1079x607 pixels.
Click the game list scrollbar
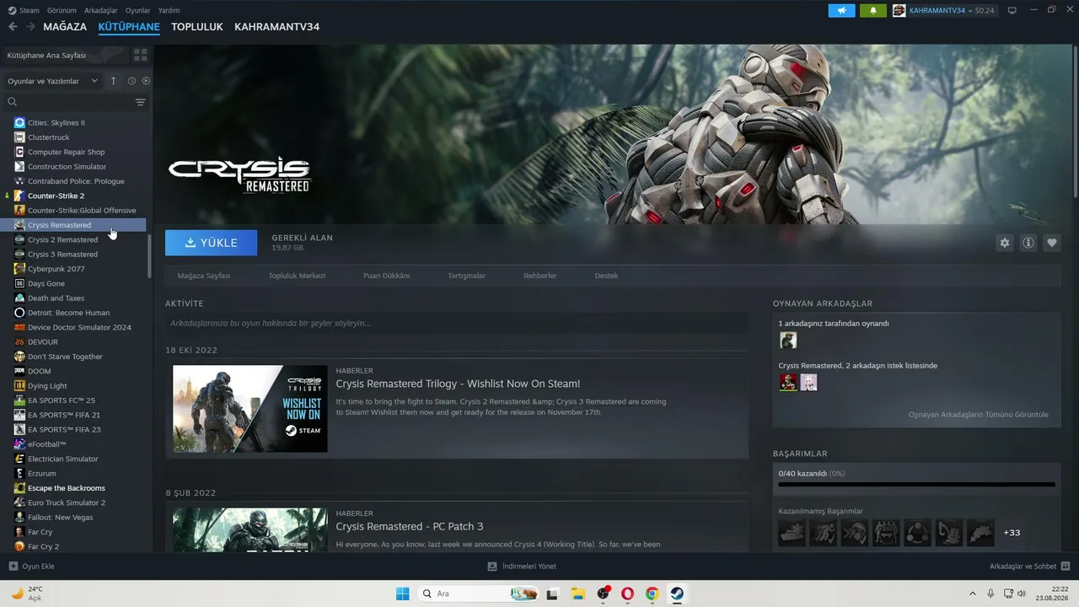click(x=150, y=257)
